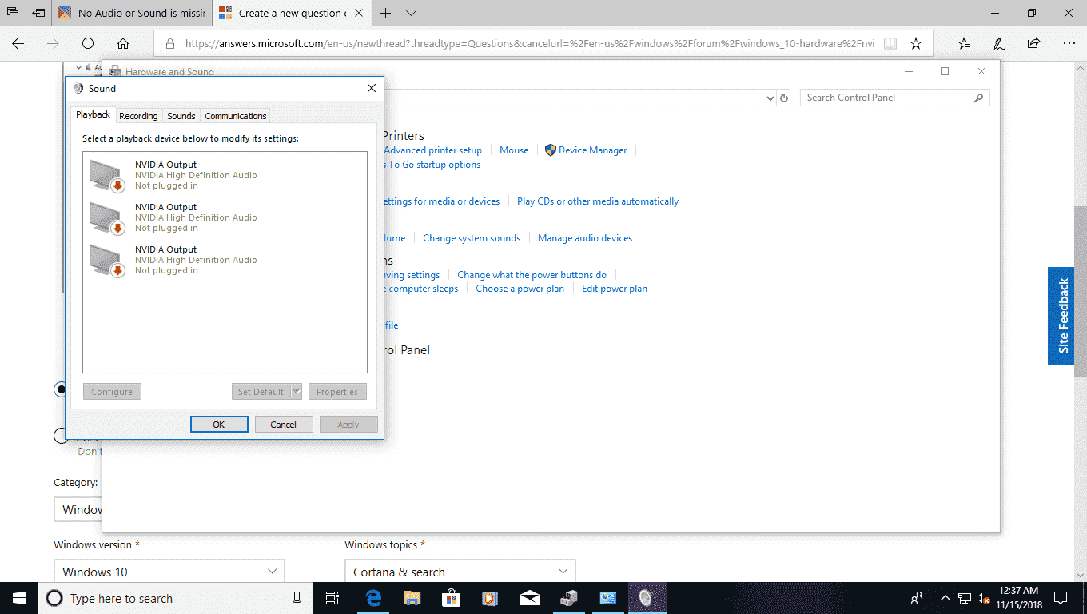This screenshot has height=614, width=1087.
Task: Open Edge settings and more menu
Action: coord(1069,44)
